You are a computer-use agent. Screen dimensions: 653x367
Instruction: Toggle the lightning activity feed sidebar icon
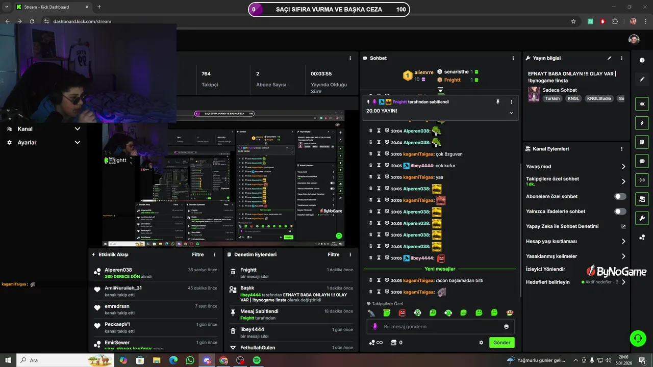click(x=642, y=123)
